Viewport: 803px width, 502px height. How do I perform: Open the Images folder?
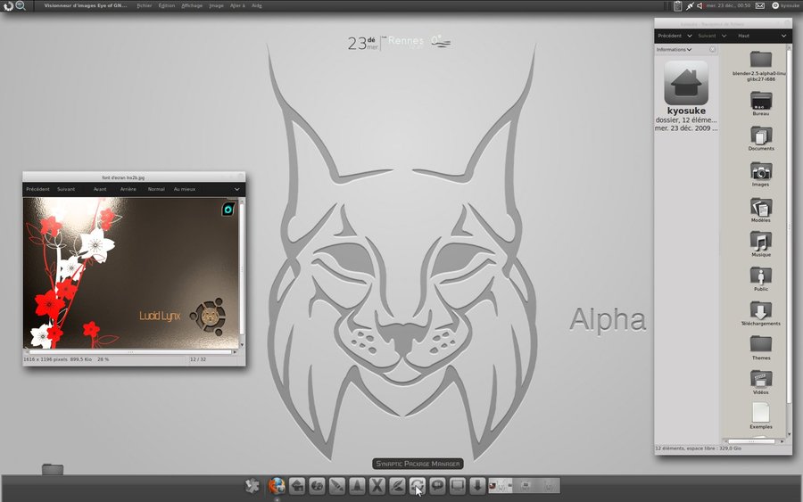coord(760,174)
